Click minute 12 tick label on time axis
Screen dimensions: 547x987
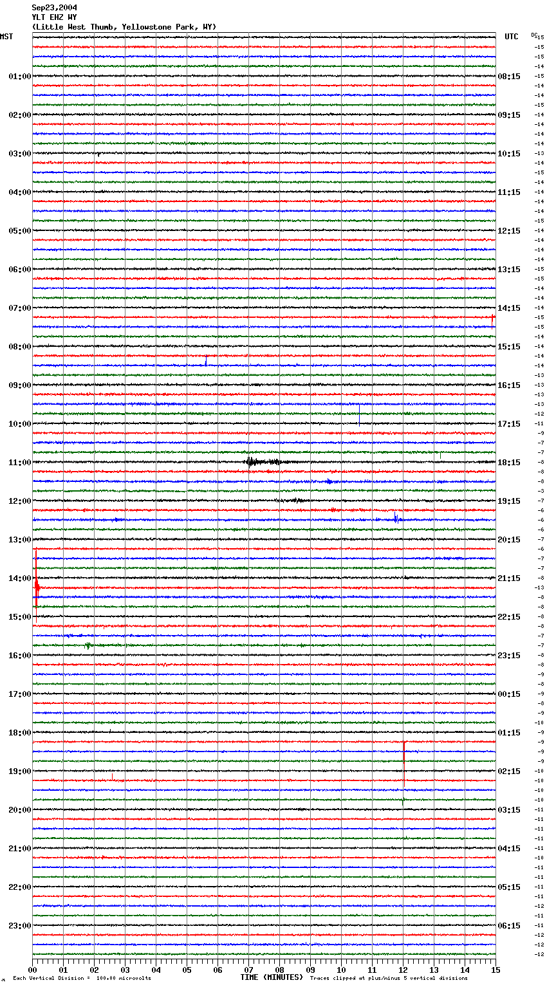(403, 970)
